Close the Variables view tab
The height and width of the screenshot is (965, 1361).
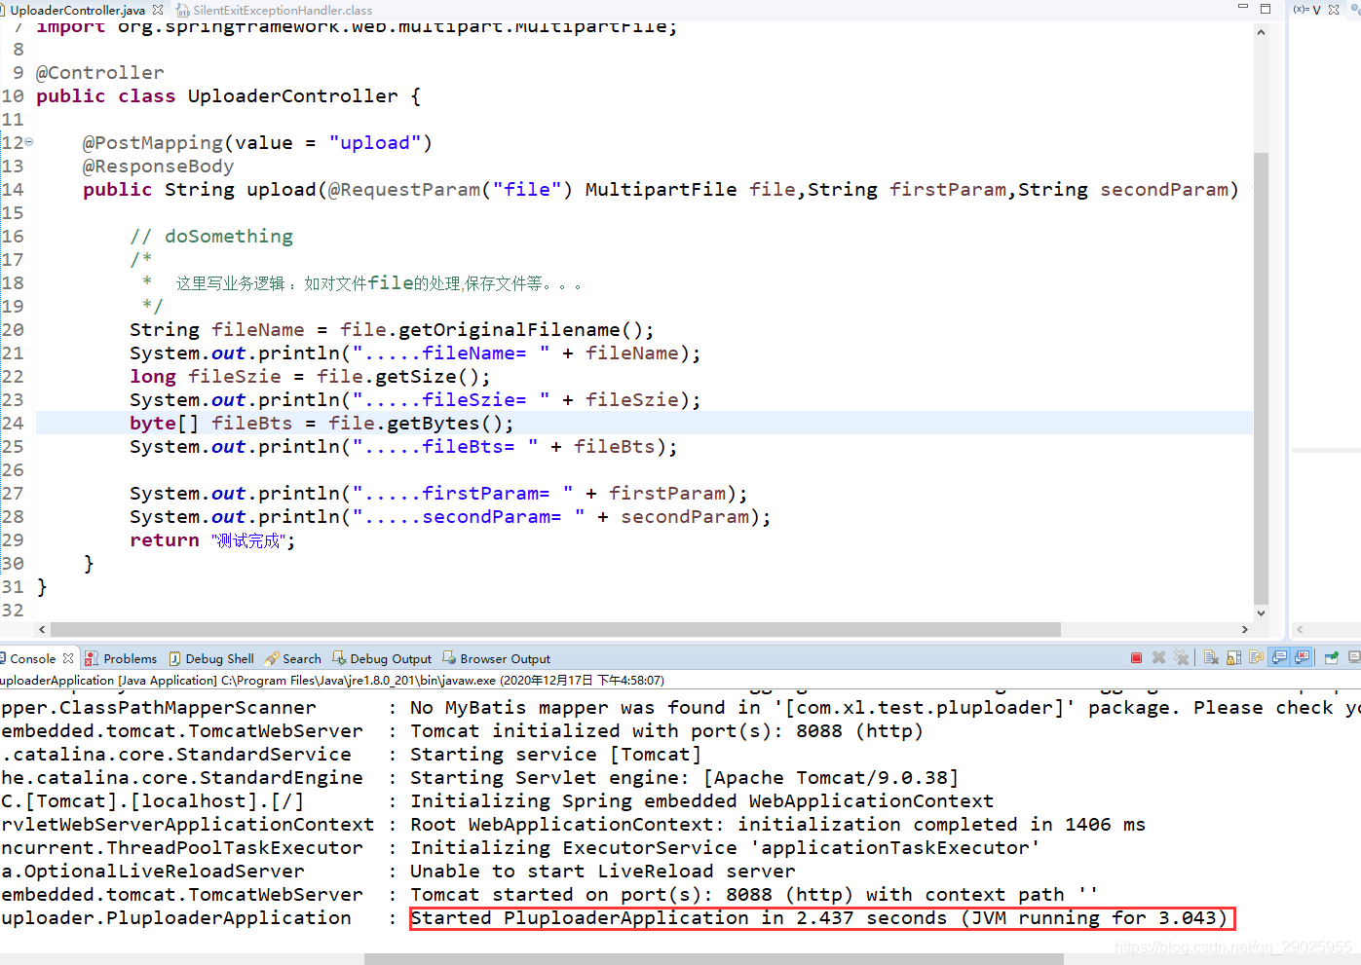click(1334, 10)
